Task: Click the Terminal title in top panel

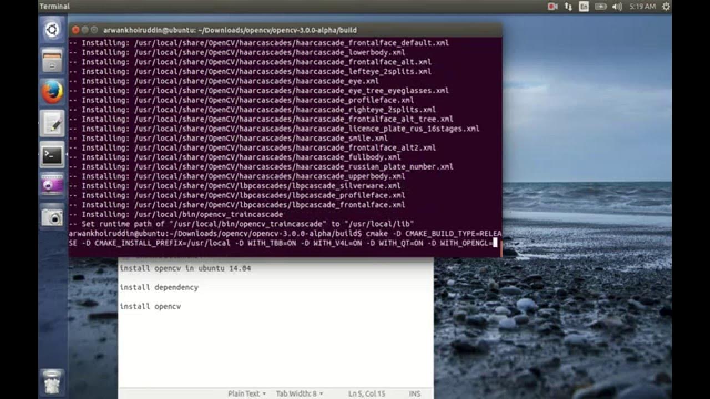Action: pos(54,6)
